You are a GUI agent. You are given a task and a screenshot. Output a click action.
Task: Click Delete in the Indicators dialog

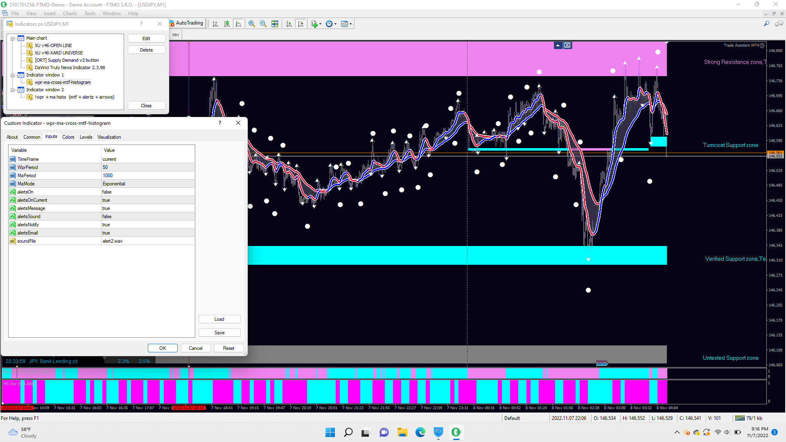pyautogui.click(x=147, y=50)
